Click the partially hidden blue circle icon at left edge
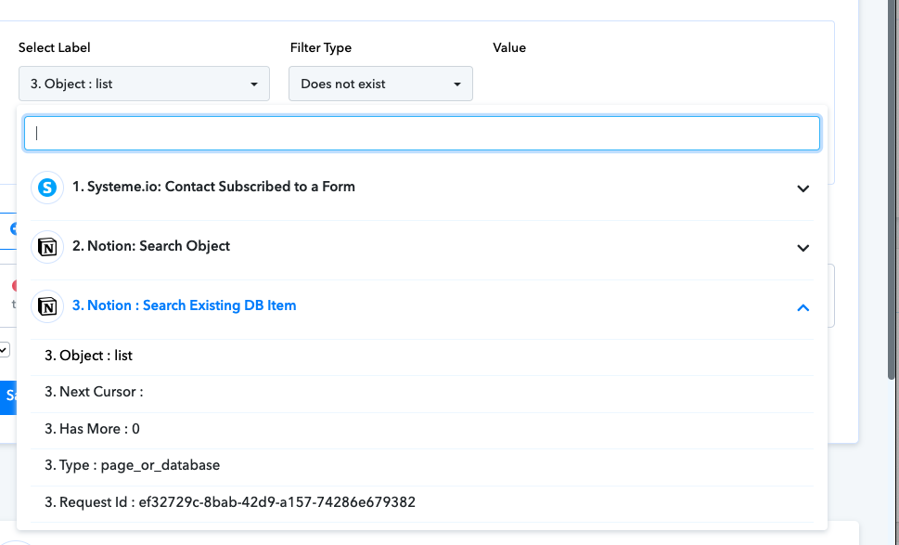Viewport: 899px width, 545px height. [x=14, y=228]
